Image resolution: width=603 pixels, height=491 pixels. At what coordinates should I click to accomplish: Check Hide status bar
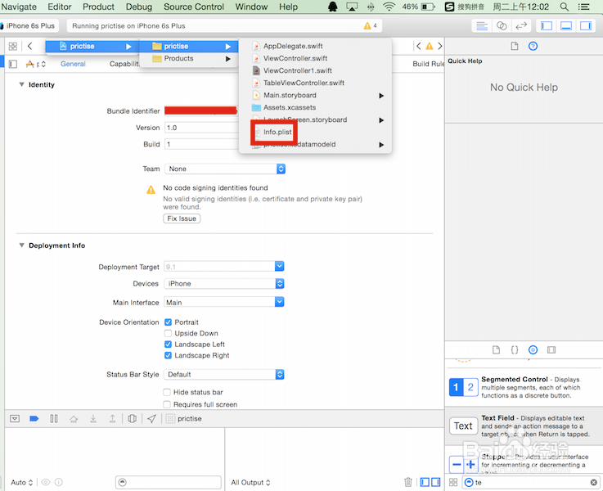[x=167, y=392]
